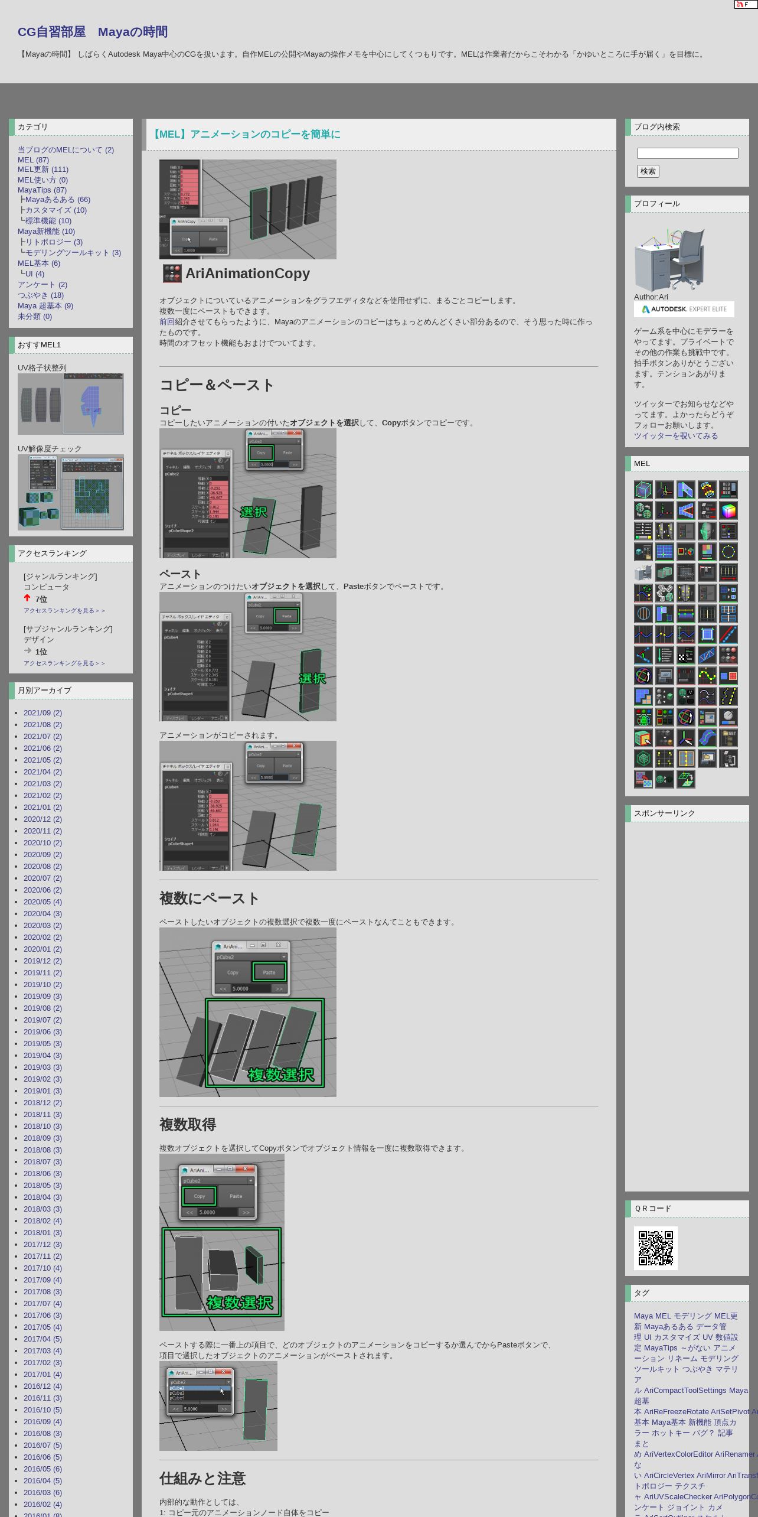Open the green grid planes with arrow icon
The image size is (758, 1517).
[686, 779]
